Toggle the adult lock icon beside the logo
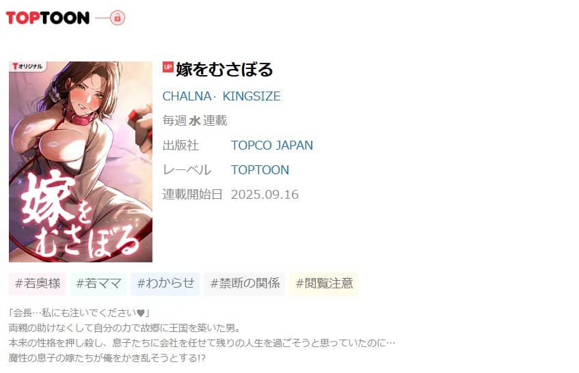The image size is (579, 373). pos(118,18)
